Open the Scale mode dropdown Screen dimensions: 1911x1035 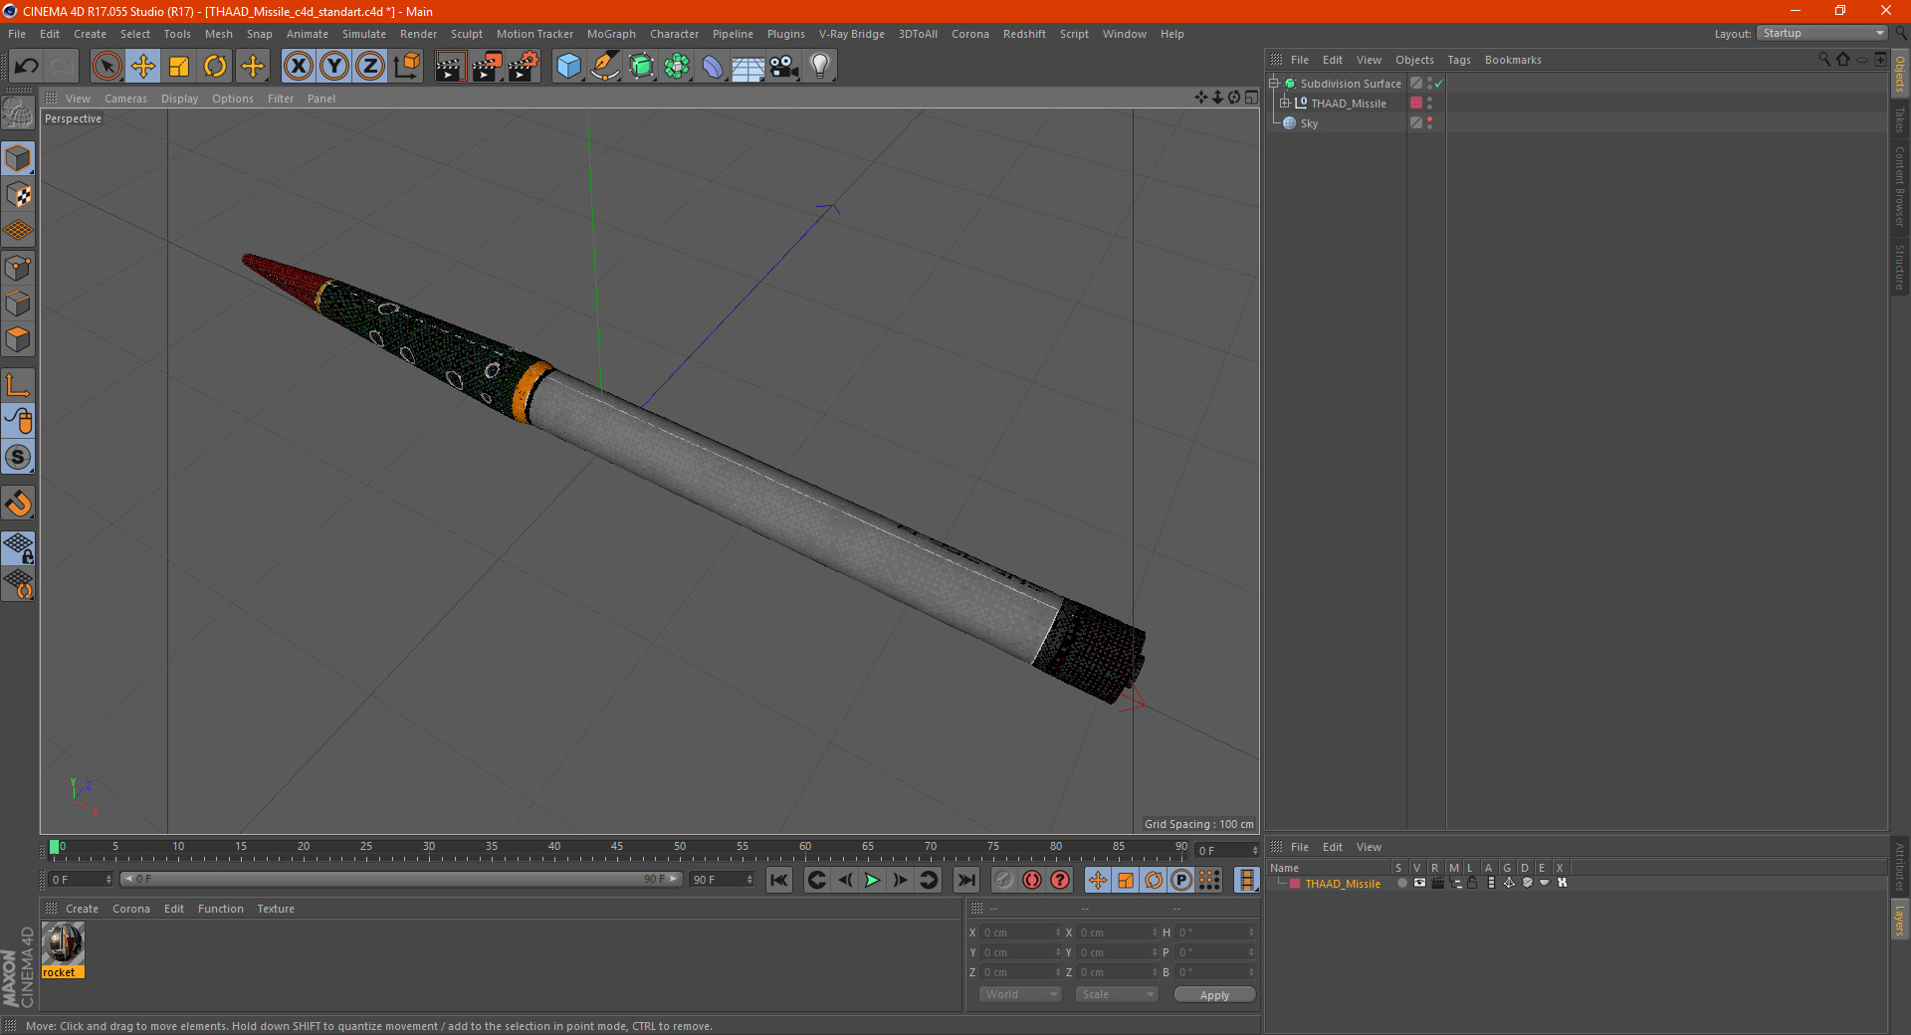coord(1117,994)
